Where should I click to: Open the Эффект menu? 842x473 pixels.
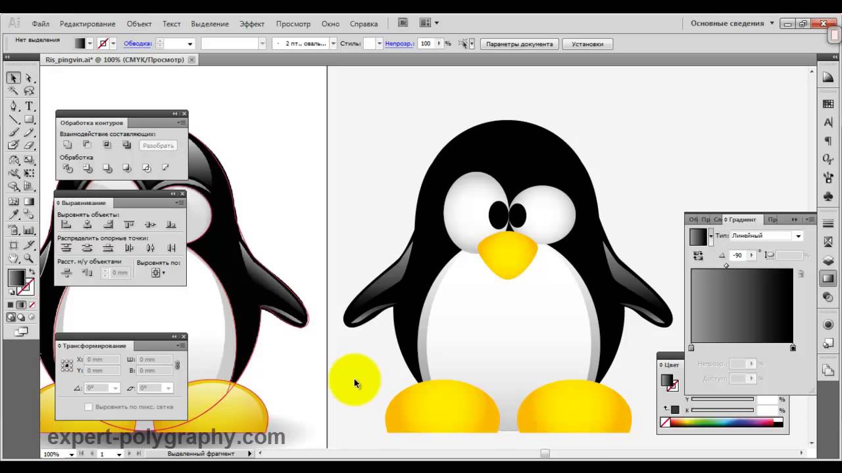click(x=252, y=24)
